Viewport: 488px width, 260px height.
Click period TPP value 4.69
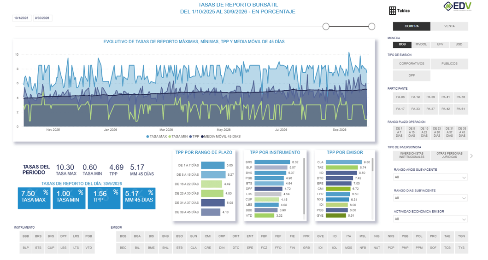[x=117, y=168]
